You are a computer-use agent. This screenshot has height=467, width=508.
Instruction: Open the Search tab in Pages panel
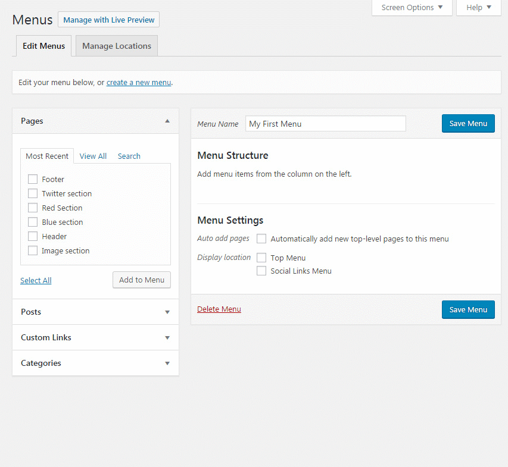point(129,156)
